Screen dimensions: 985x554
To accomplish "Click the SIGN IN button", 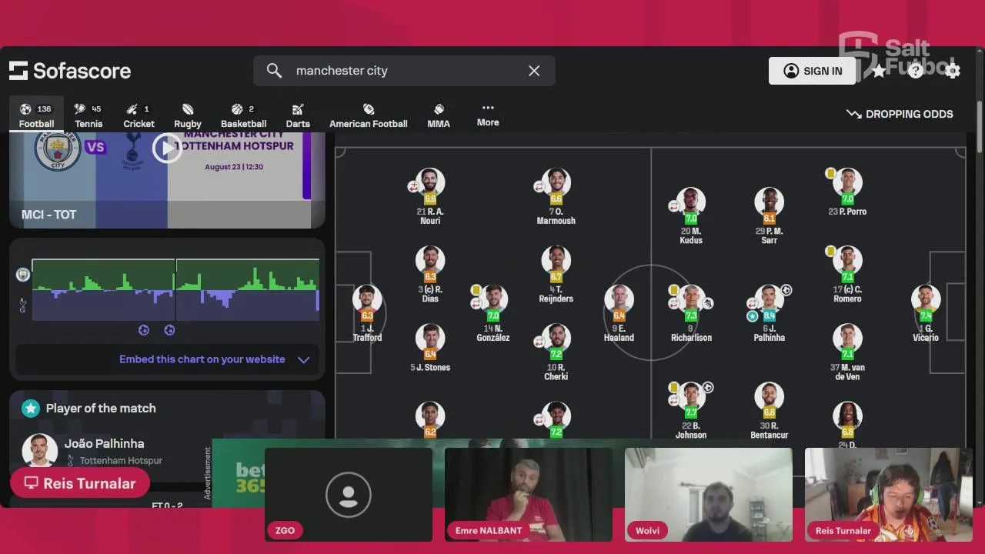I will 813,71.
